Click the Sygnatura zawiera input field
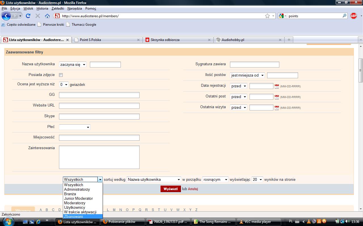This screenshot has width=363, height=226. tap(255, 64)
